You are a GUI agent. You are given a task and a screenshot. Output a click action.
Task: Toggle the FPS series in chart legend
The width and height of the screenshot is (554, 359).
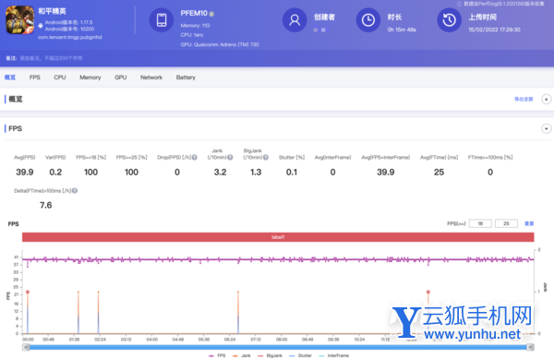217,355
